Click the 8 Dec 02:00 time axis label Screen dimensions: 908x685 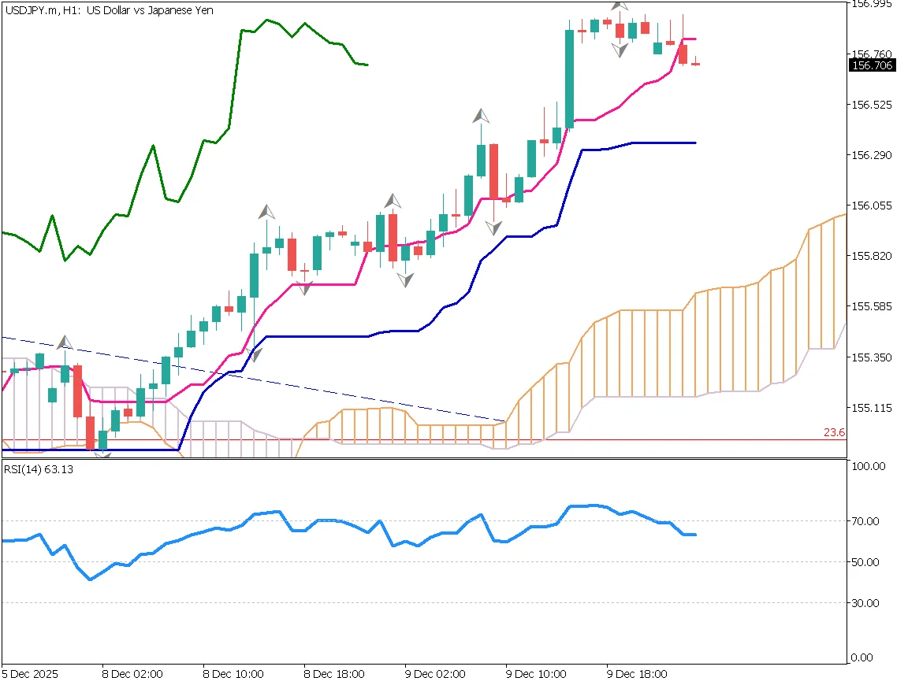coord(132,675)
